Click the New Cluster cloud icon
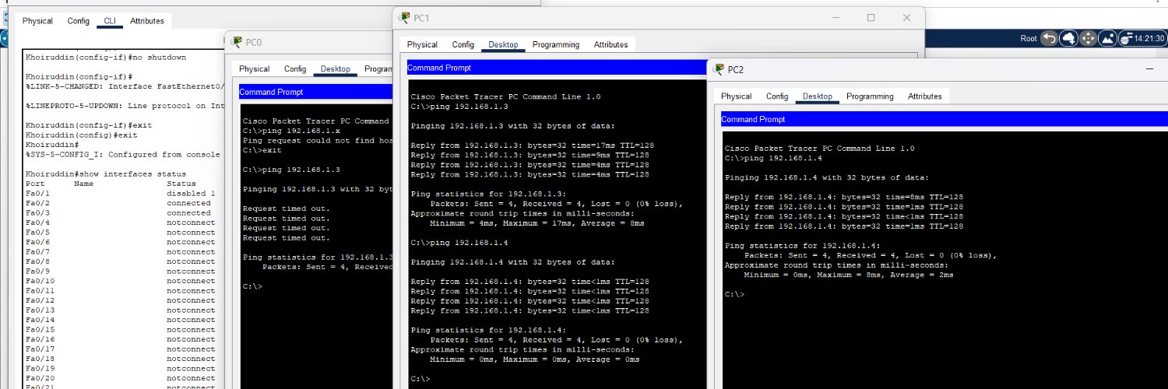 pyautogui.click(x=1068, y=38)
